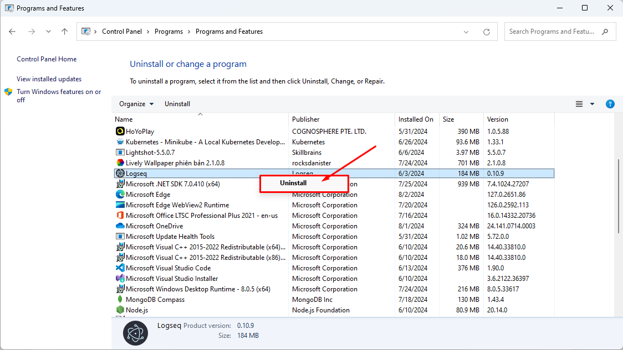Select the MongoDB Compass row name
This screenshot has width=623, height=350.
[x=155, y=300]
